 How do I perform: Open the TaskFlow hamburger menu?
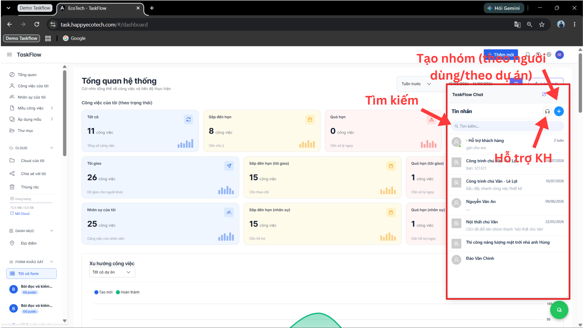(9, 55)
